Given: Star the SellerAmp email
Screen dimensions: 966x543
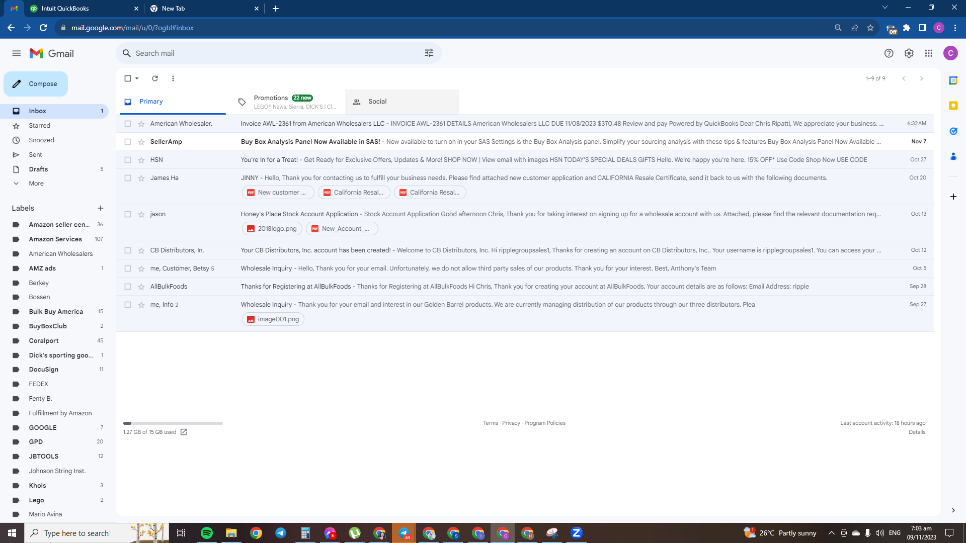Looking at the screenshot, I should (141, 142).
